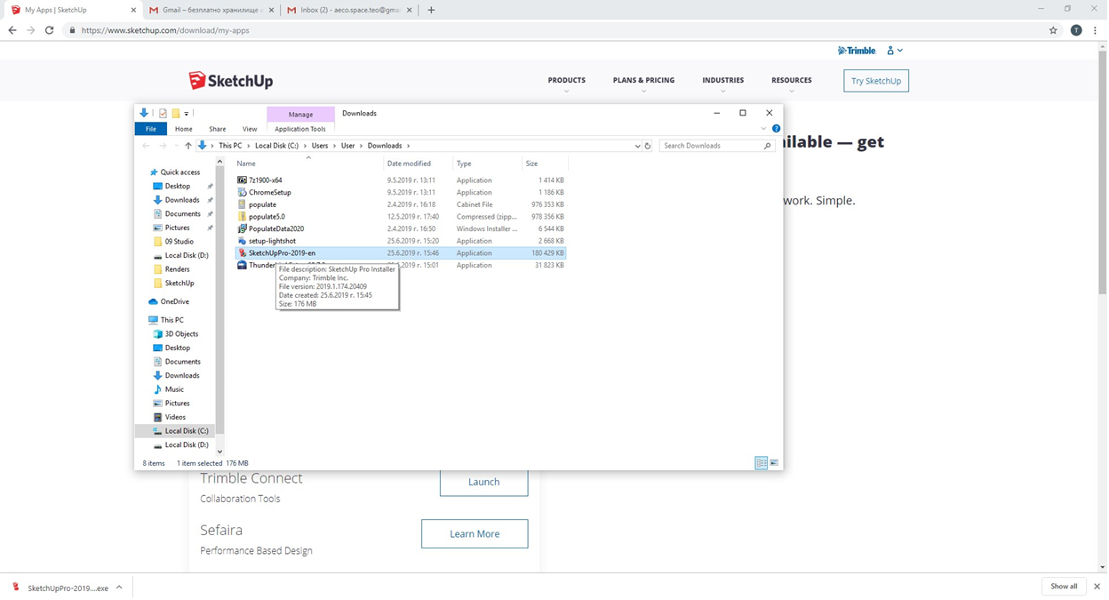The height and width of the screenshot is (600, 1109).
Task: Click the Trimble Connect Launch button
Action: tap(483, 482)
